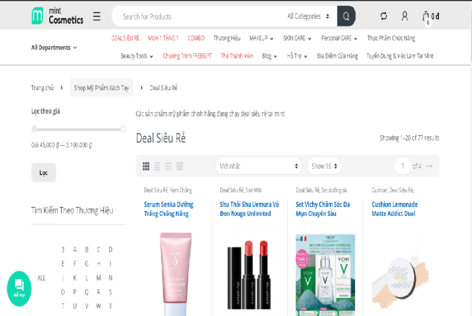This screenshot has height=316, width=472.
Task: Click the Mint Cosmetics logo
Action: pos(57,16)
